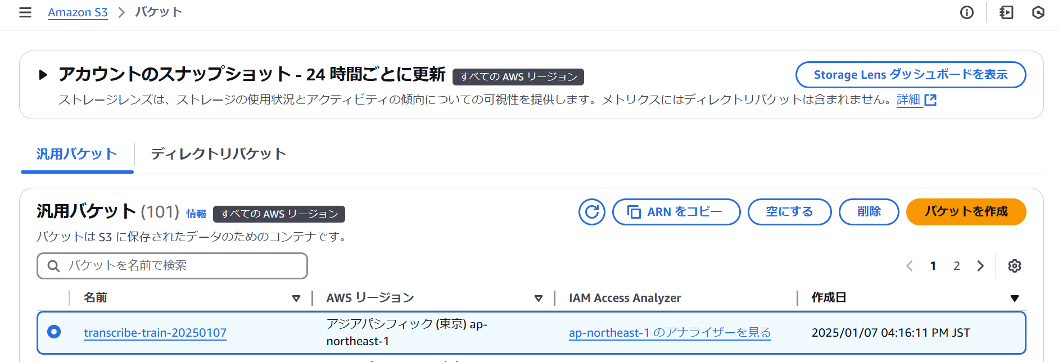Open the hamburger navigation menu
Viewport: 1058px width, 362px height.
[25, 12]
